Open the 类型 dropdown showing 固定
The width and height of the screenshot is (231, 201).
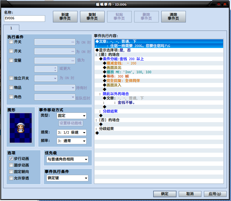[72, 116]
